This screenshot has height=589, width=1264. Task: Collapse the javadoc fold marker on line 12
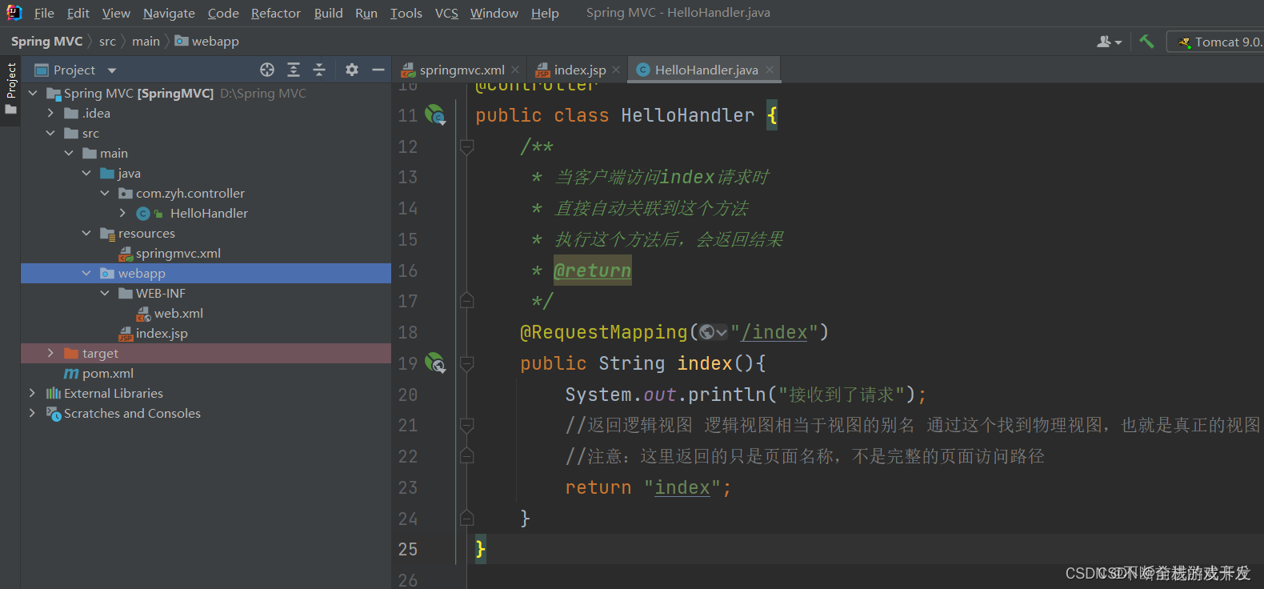(x=467, y=146)
